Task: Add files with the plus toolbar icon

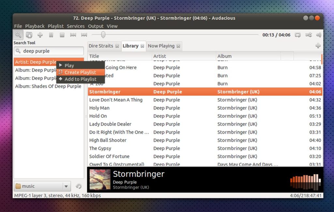Action: pos(40,35)
